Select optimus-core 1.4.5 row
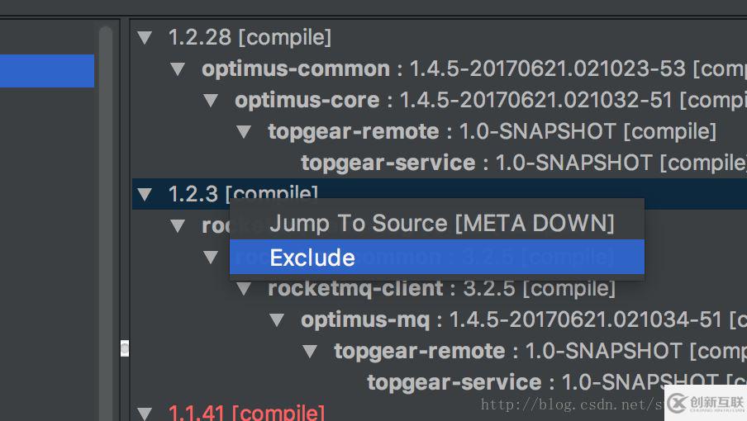Screen dimensions: 747x421 tap(491, 101)
